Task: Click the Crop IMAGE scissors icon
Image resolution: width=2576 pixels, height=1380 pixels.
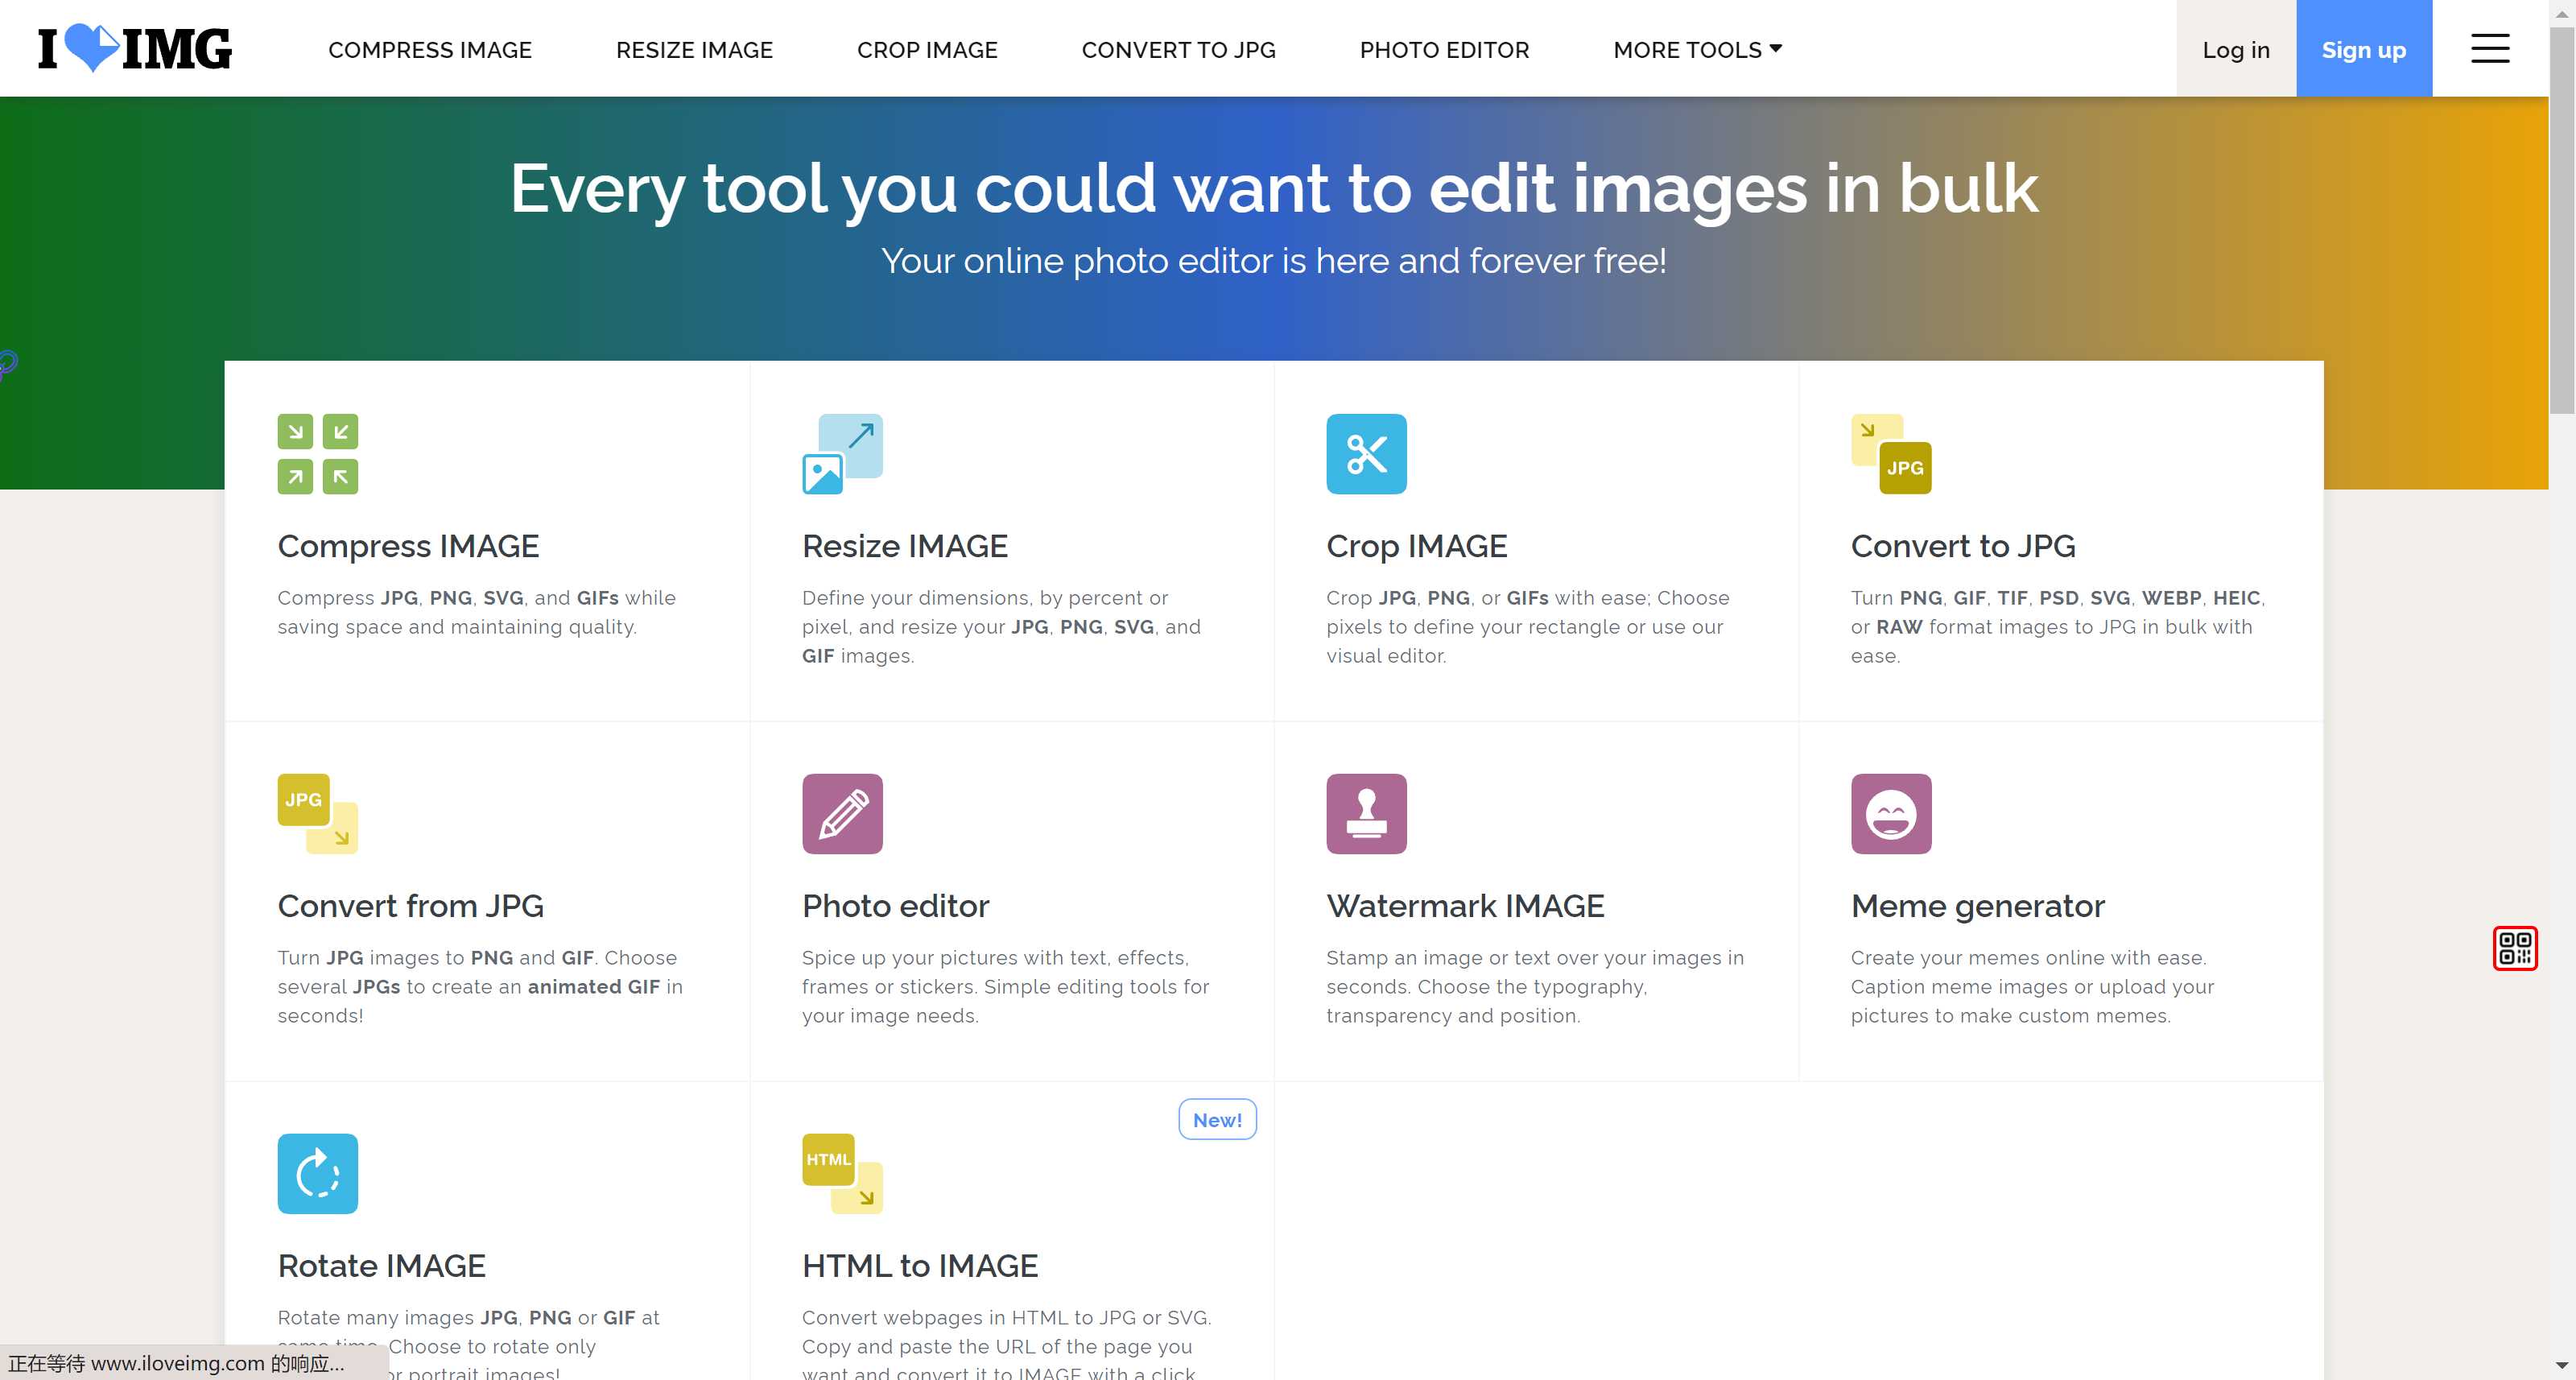Action: pos(1366,453)
